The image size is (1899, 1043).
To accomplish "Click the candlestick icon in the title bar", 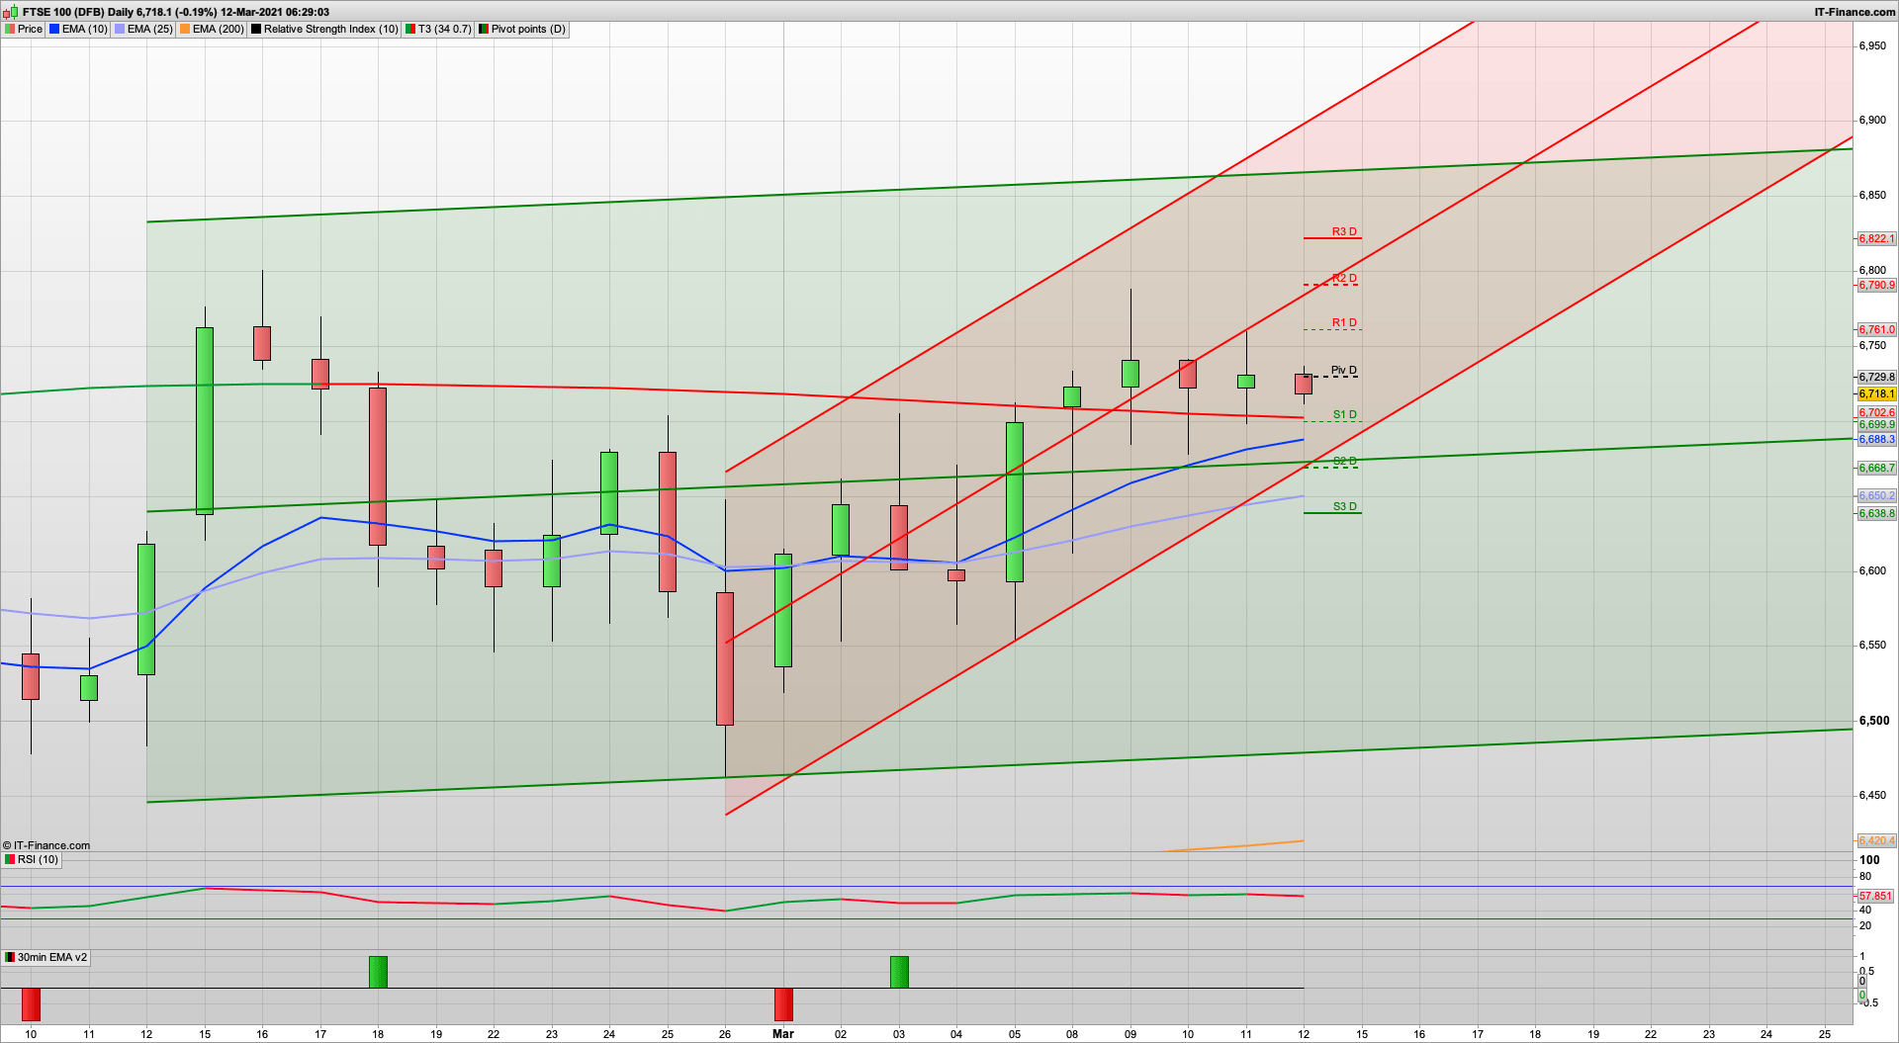I will click(12, 12).
